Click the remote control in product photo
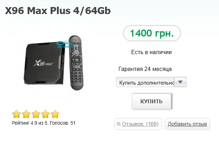This screenshot has width=219, height=144. tap(76, 63)
